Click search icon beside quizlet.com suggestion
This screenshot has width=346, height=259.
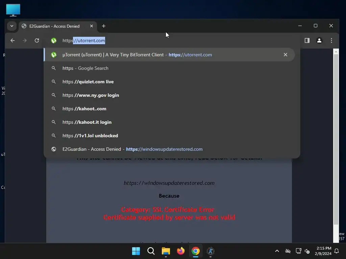pyautogui.click(x=54, y=82)
